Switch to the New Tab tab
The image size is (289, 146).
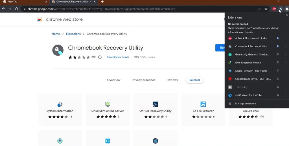click(25, 2)
